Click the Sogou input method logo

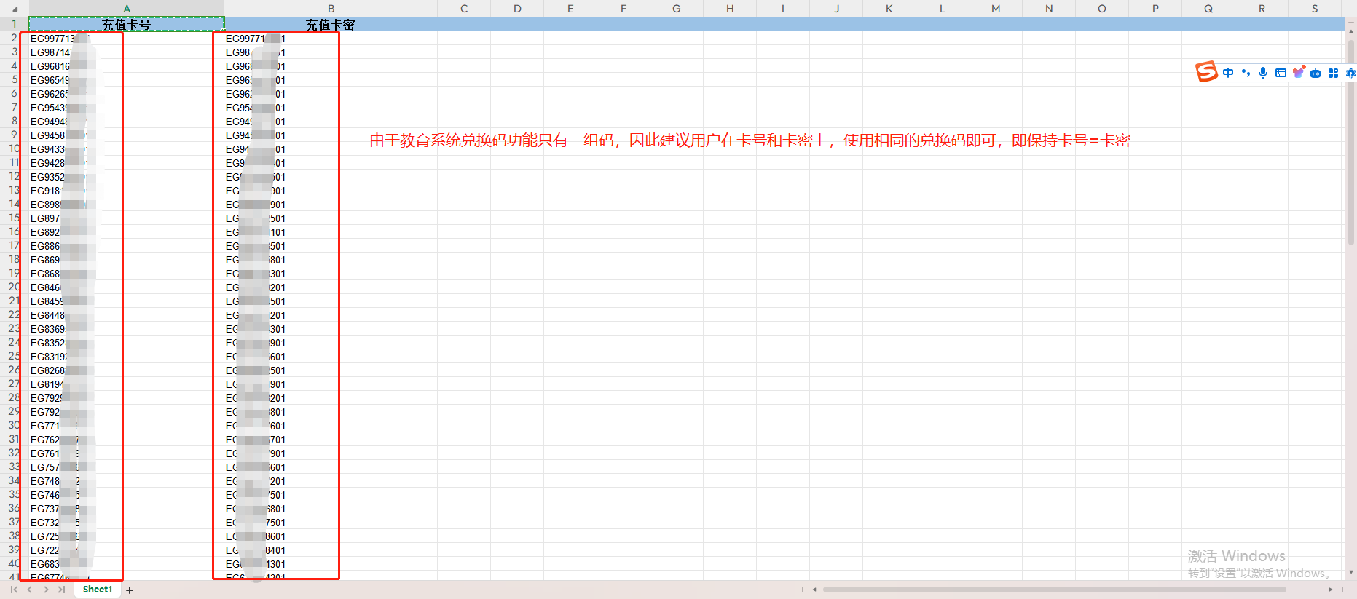point(1206,71)
